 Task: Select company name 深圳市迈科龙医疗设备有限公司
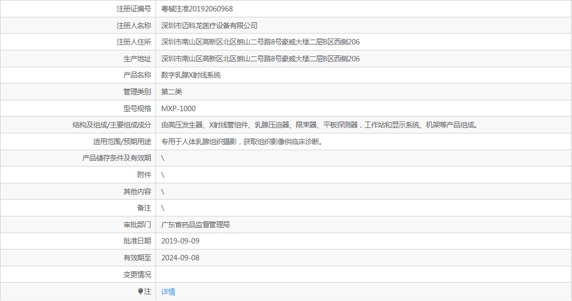click(209, 25)
